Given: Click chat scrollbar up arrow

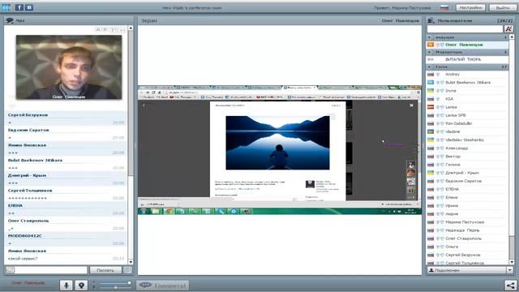Looking at the screenshot, I should [x=131, y=28].
